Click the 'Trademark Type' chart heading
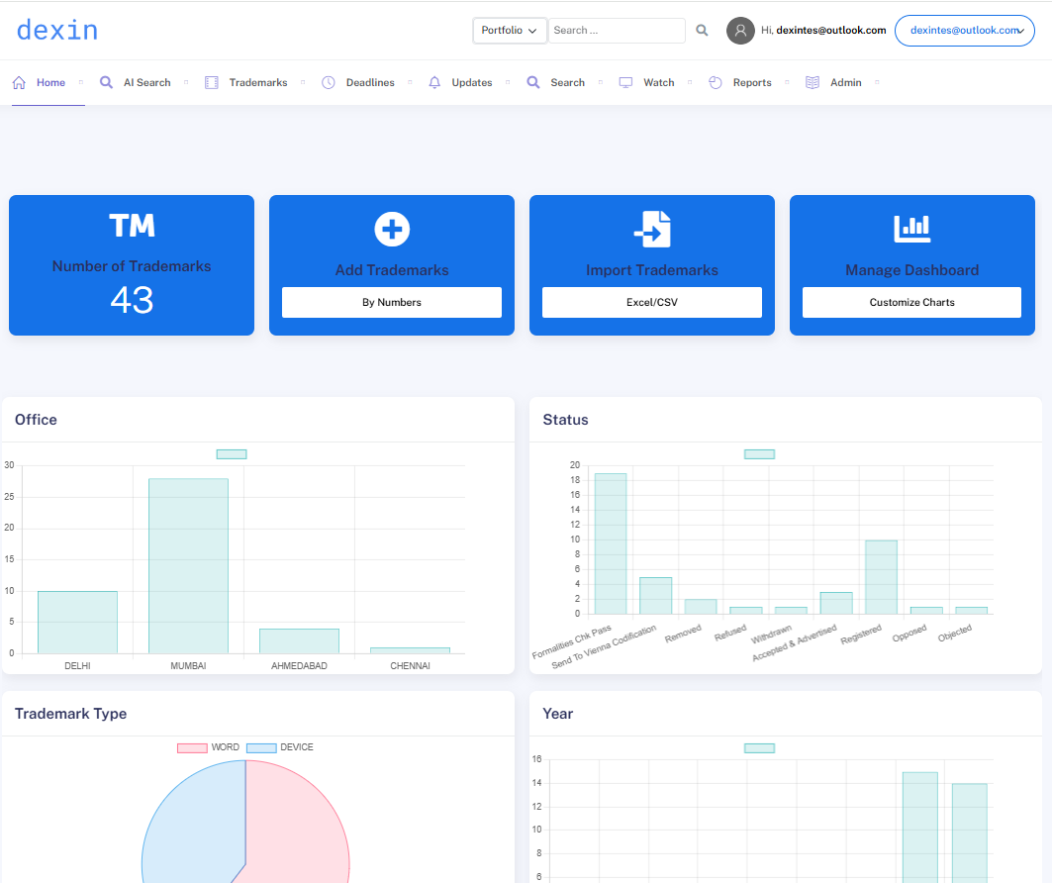This screenshot has height=883, width=1052. point(70,714)
